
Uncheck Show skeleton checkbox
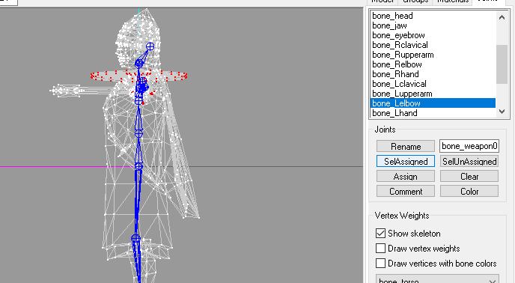[380, 234]
